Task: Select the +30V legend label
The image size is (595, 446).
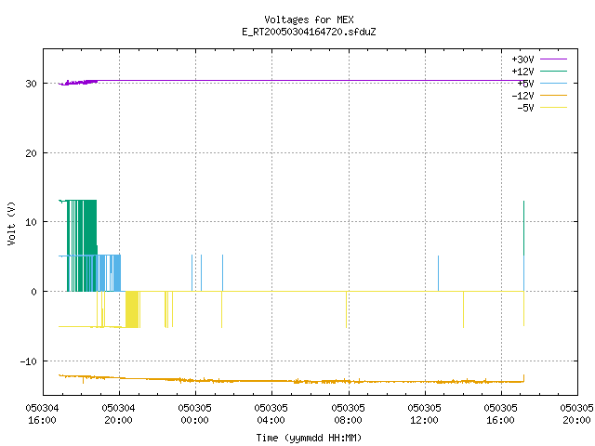Action: (522, 59)
